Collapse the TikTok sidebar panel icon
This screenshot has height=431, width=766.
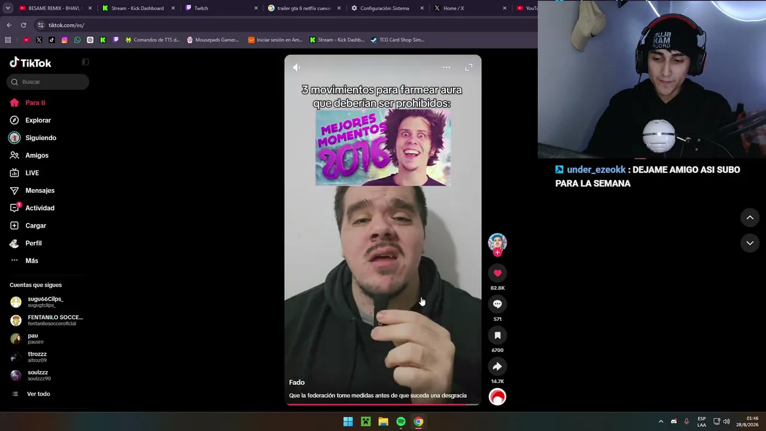pyautogui.click(x=85, y=62)
